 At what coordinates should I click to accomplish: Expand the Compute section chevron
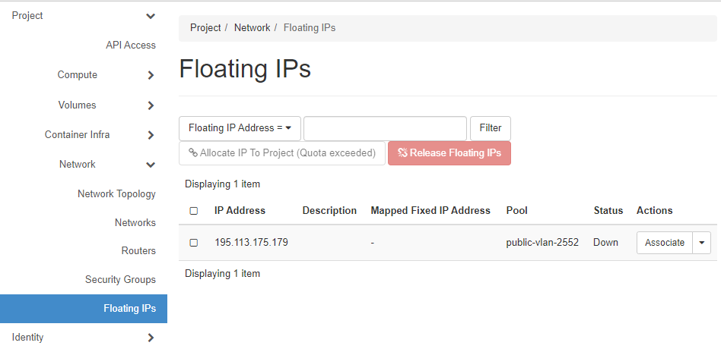pyautogui.click(x=151, y=75)
